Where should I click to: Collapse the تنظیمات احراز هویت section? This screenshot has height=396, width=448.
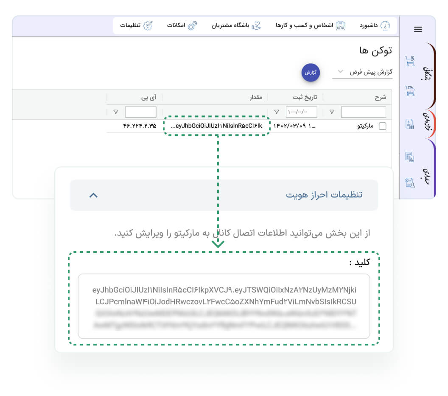94,195
